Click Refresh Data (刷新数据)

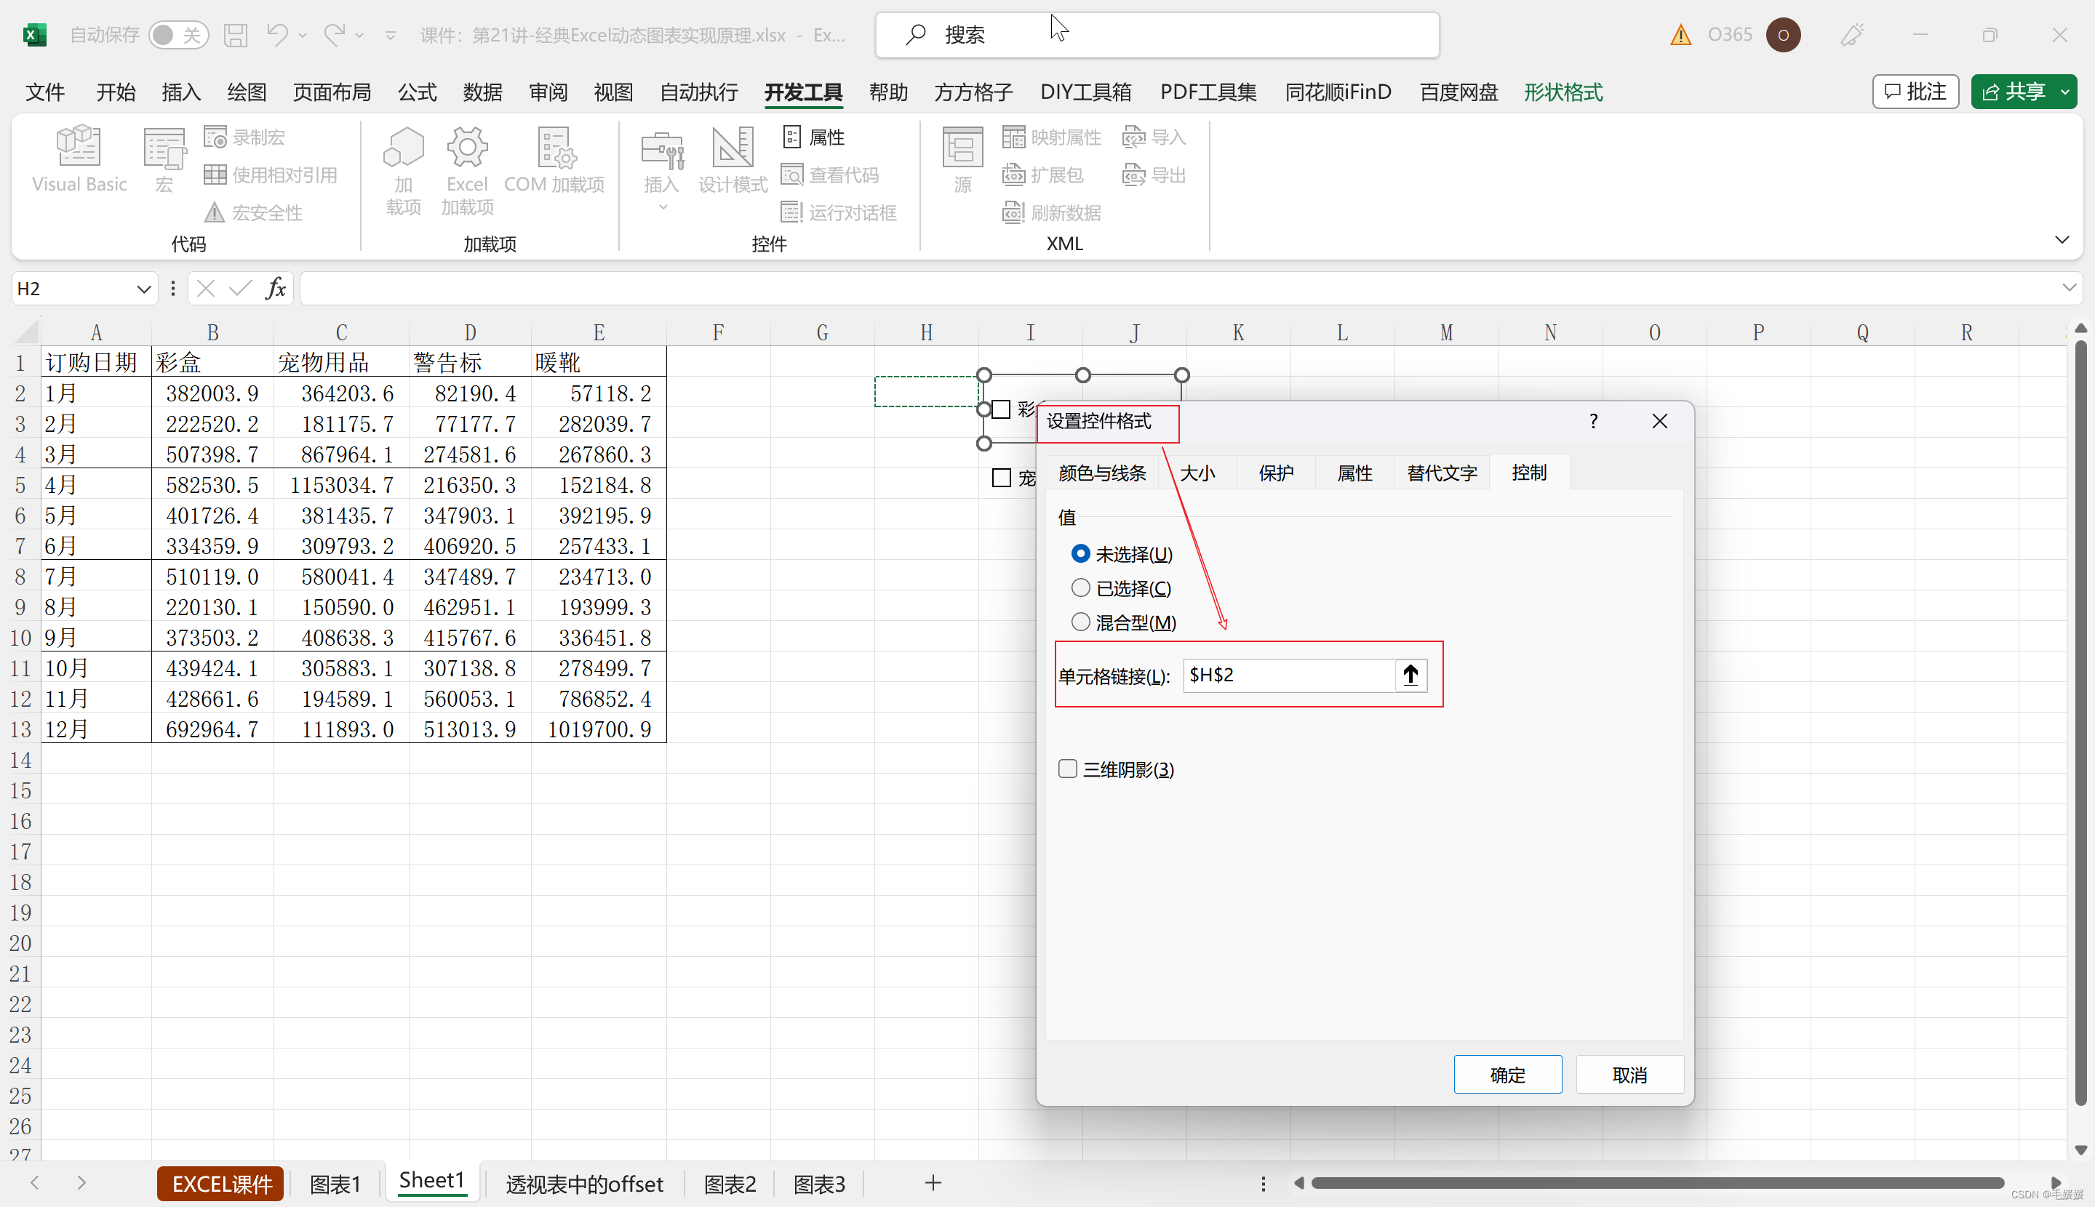pyautogui.click(x=1052, y=213)
